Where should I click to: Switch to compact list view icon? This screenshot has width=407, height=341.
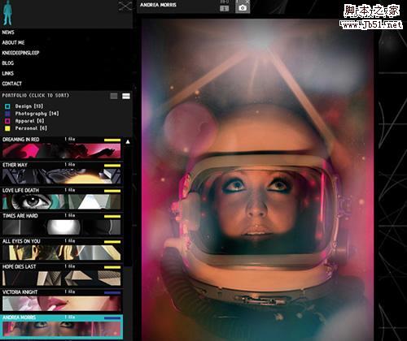point(114,96)
